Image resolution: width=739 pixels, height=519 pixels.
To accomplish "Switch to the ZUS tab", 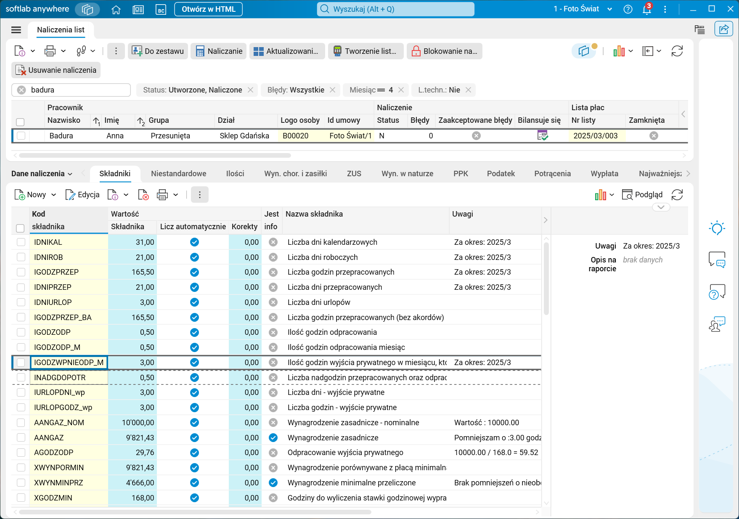I will pyautogui.click(x=354, y=174).
